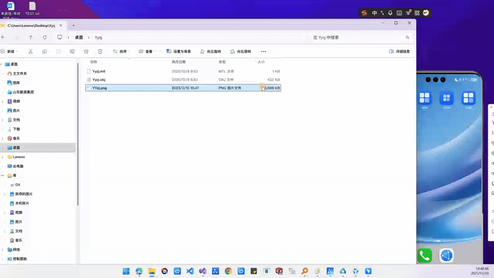Click 设置为背景 set as background
This screenshot has height=278, width=494.
pyautogui.click(x=178, y=51)
